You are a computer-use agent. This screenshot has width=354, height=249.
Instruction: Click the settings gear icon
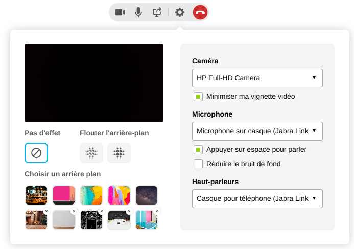coord(179,12)
